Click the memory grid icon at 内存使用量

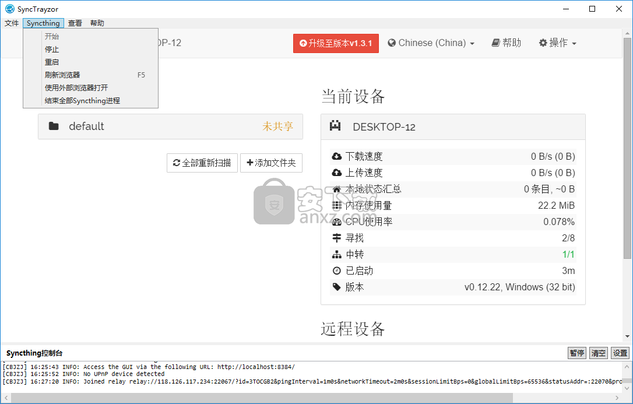pos(337,205)
